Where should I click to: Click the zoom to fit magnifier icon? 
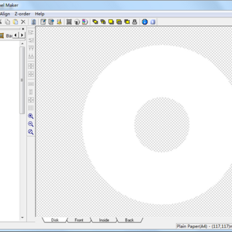click(x=31, y=132)
